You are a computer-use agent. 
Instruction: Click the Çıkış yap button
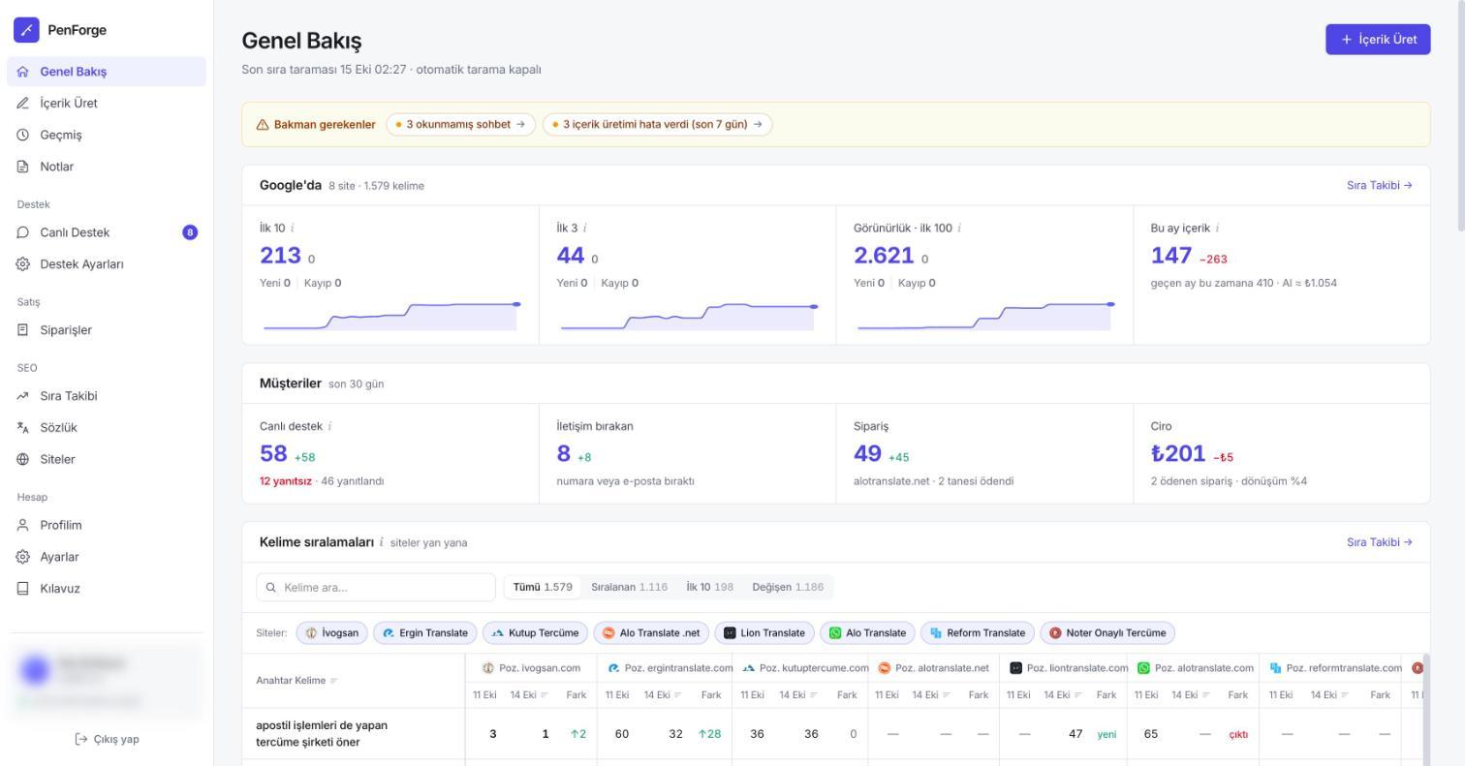pyautogui.click(x=107, y=740)
